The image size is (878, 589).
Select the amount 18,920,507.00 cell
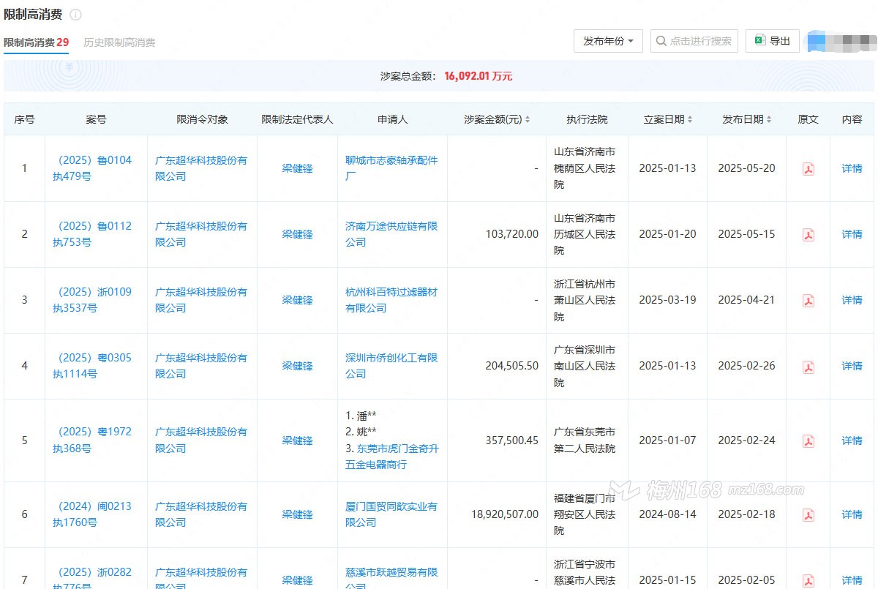505,514
